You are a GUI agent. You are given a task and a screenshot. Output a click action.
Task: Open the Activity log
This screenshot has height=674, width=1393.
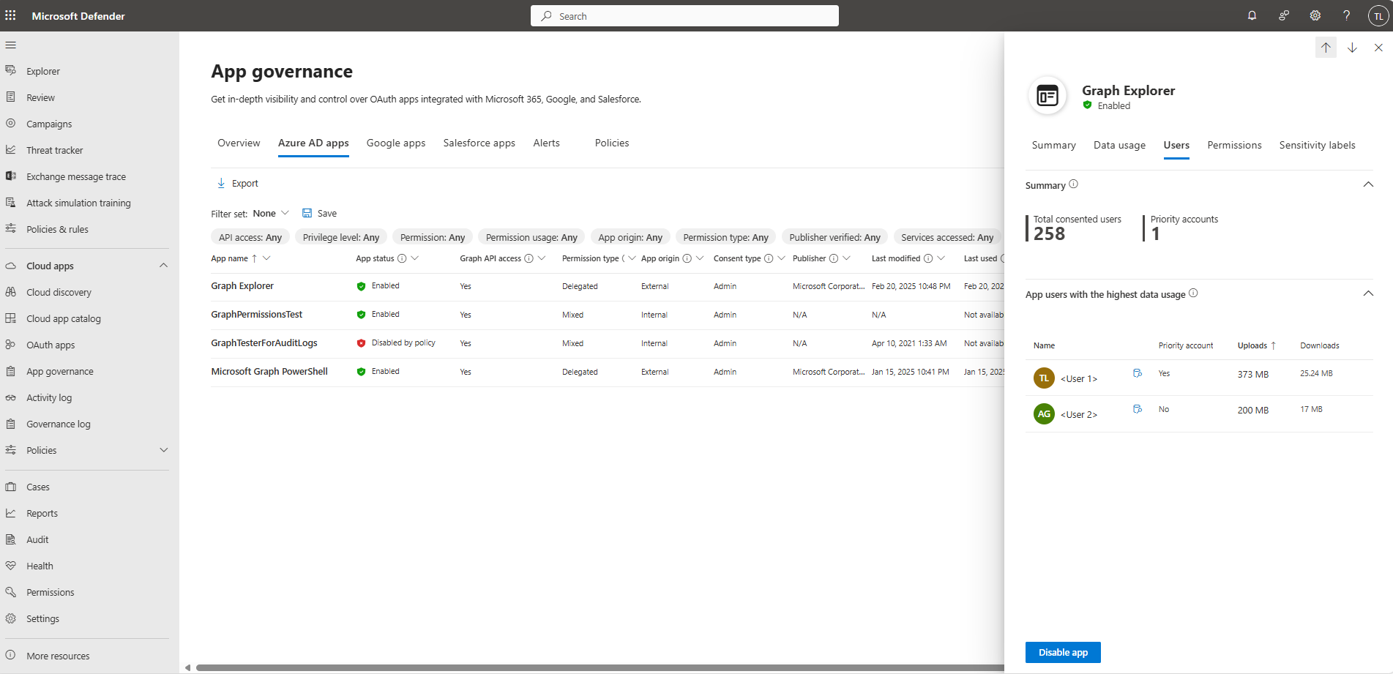coord(49,397)
